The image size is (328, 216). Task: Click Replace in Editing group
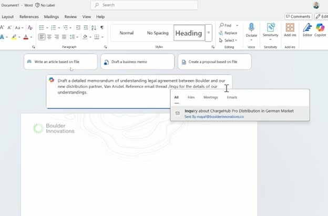click(x=228, y=33)
